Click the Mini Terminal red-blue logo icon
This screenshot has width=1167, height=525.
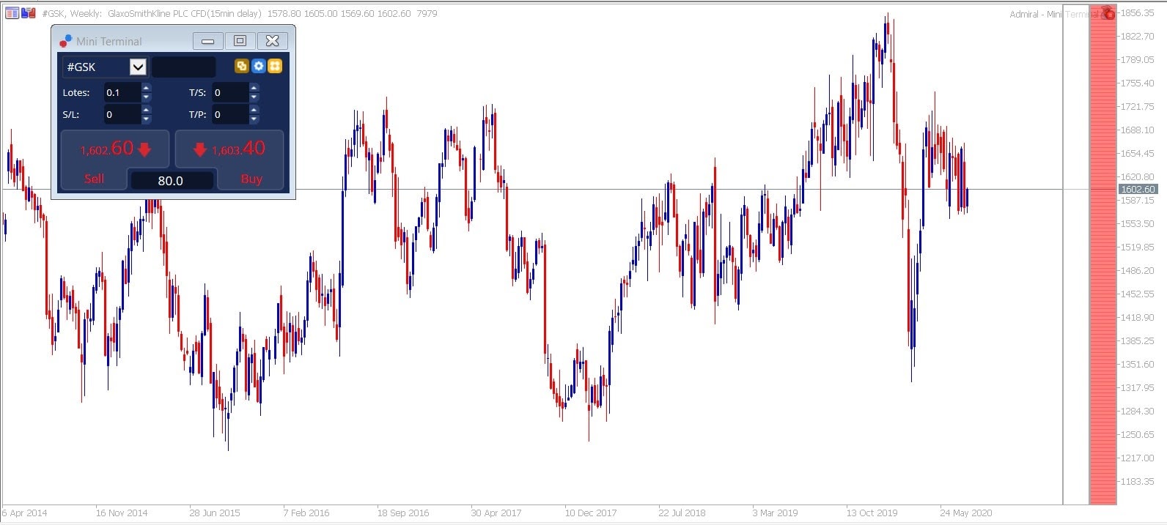point(65,41)
